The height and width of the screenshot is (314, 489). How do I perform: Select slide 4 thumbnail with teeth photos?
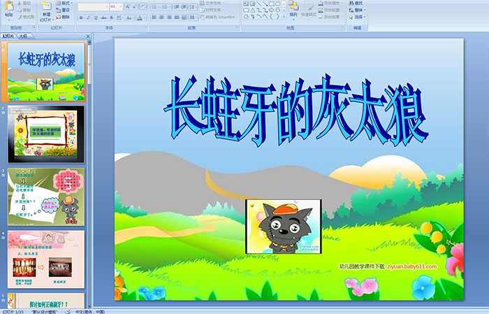(x=46, y=259)
